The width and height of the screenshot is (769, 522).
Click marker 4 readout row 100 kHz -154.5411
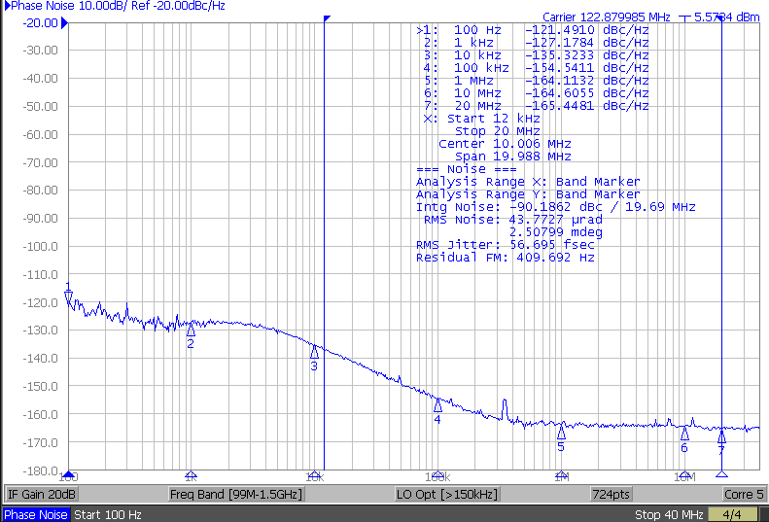tap(537, 68)
